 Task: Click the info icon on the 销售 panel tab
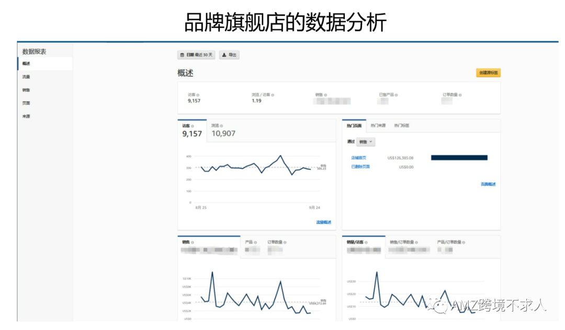192,243
